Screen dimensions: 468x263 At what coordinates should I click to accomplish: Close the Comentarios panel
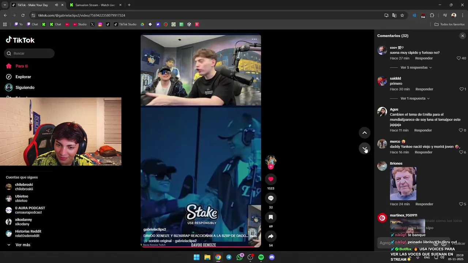[x=463, y=36]
